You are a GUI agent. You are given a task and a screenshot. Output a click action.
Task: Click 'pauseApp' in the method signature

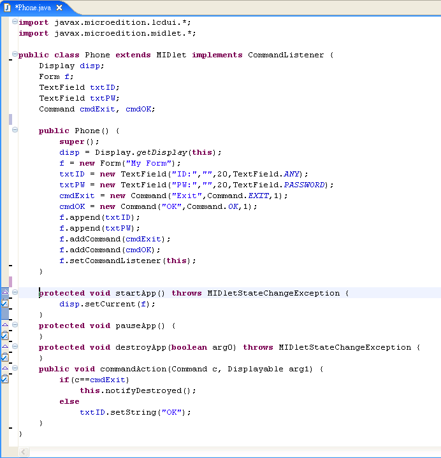136,326
